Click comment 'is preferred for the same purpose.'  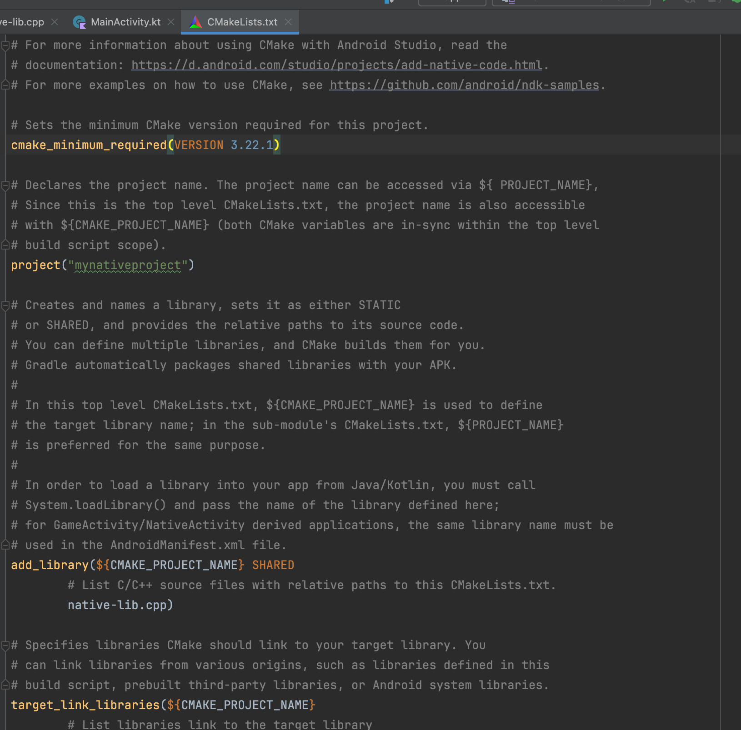pos(138,445)
